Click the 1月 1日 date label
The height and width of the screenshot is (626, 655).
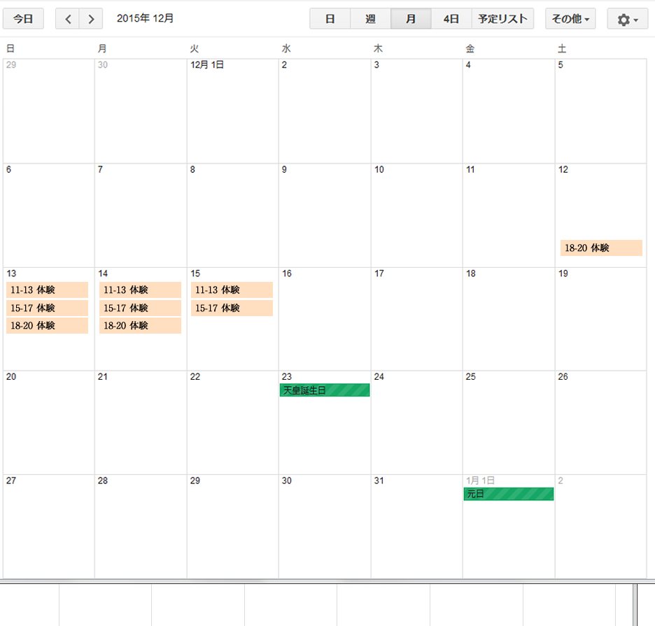click(480, 481)
